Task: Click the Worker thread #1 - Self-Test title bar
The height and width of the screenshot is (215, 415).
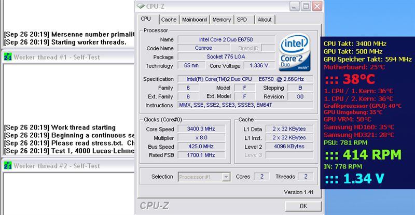Action: coord(68,57)
